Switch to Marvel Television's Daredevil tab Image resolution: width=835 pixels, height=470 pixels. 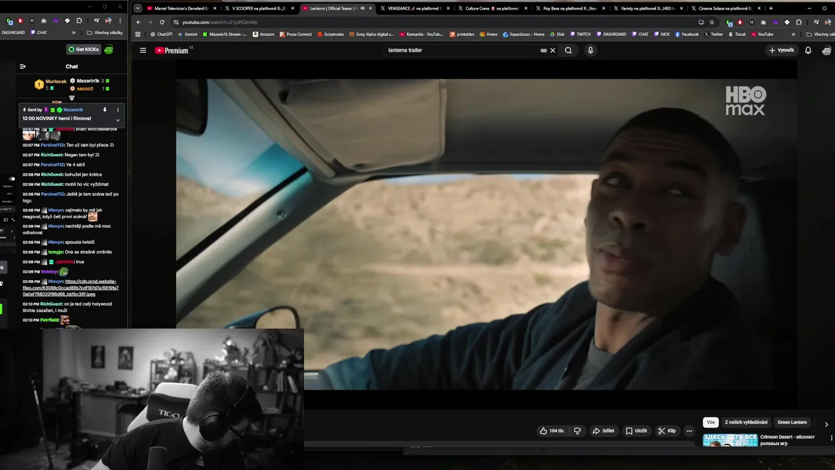click(x=181, y=8)
